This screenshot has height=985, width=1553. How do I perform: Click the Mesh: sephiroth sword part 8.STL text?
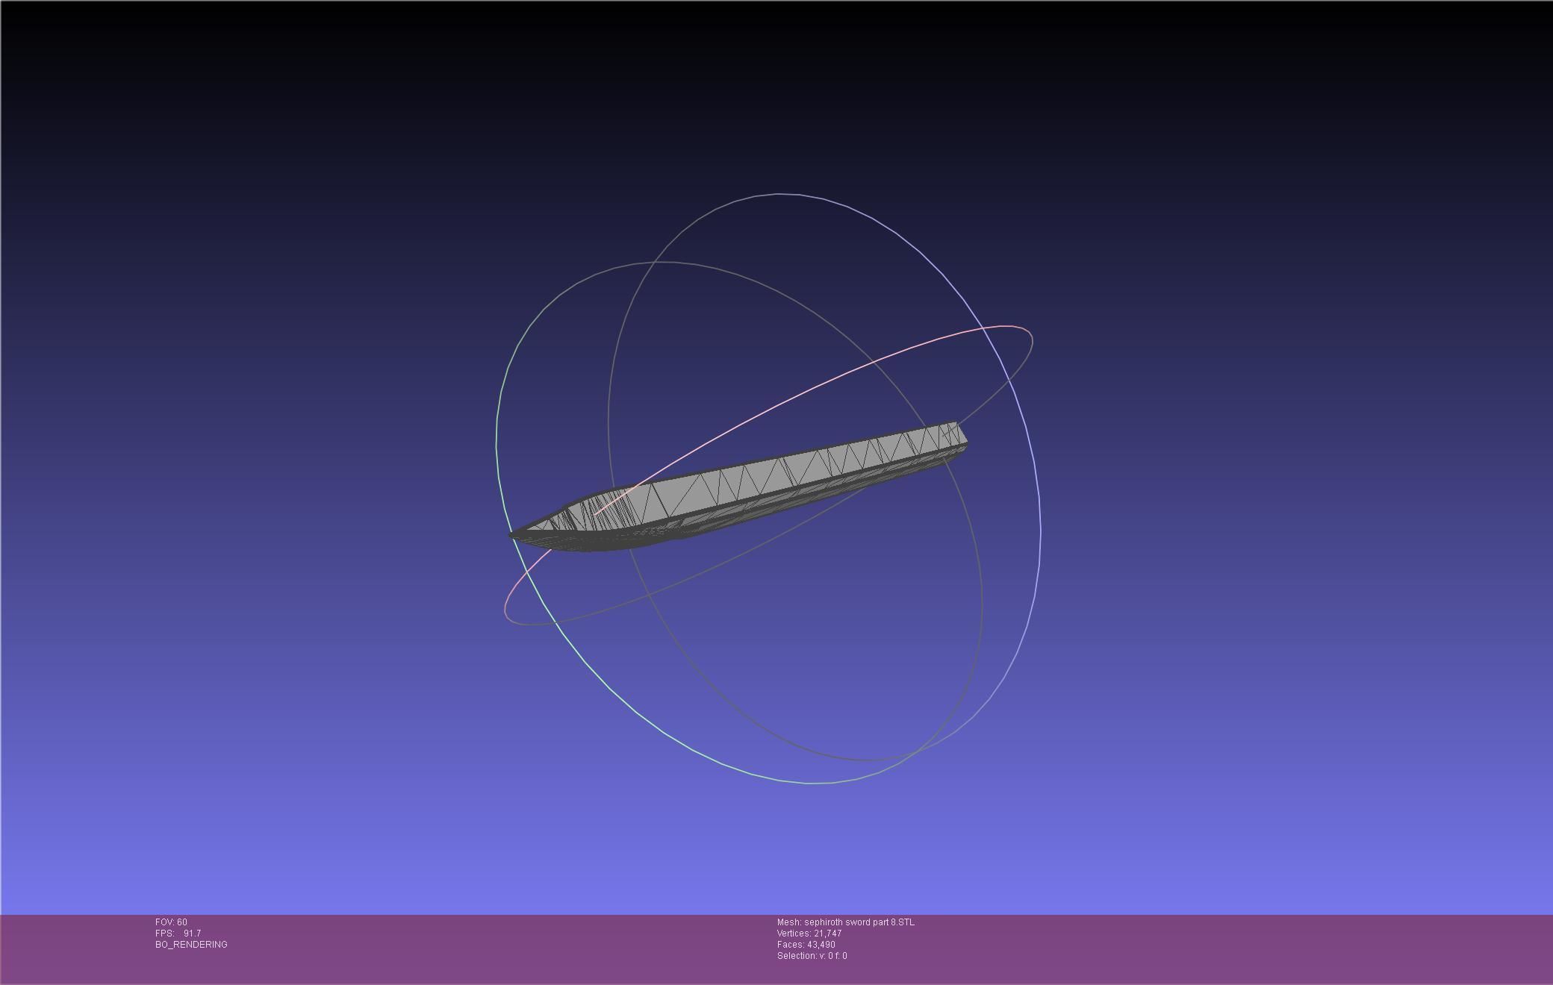tap(845, 922)
